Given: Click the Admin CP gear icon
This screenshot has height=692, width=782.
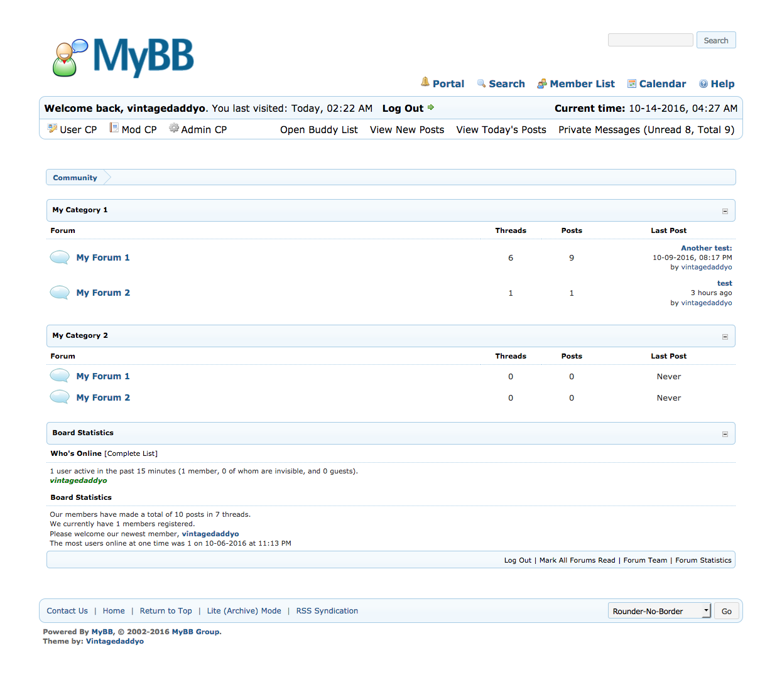Looking at the screenshot, I should 174,129.
